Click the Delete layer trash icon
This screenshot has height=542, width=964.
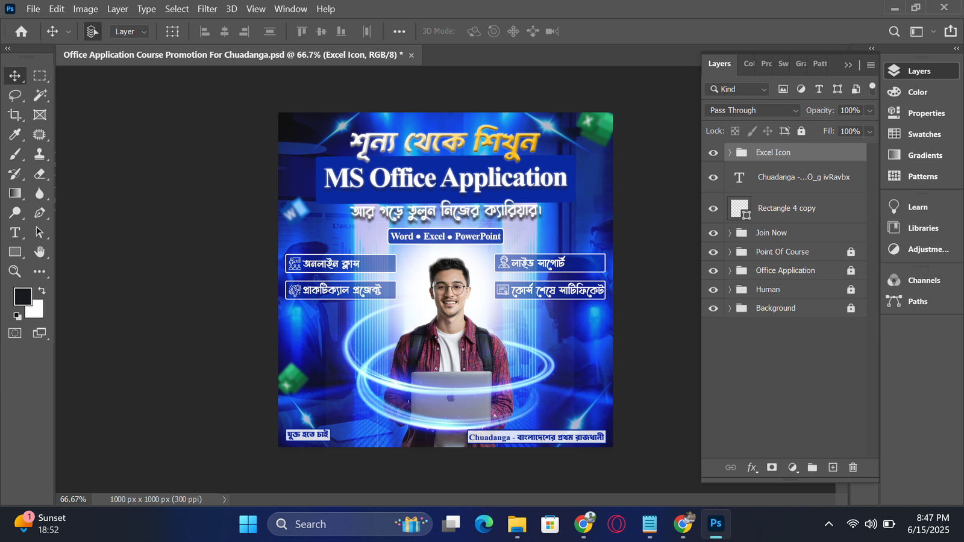853,467
